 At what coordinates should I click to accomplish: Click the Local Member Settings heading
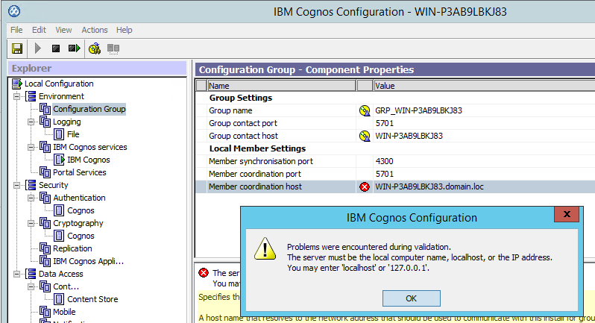(x=257, y=148)
